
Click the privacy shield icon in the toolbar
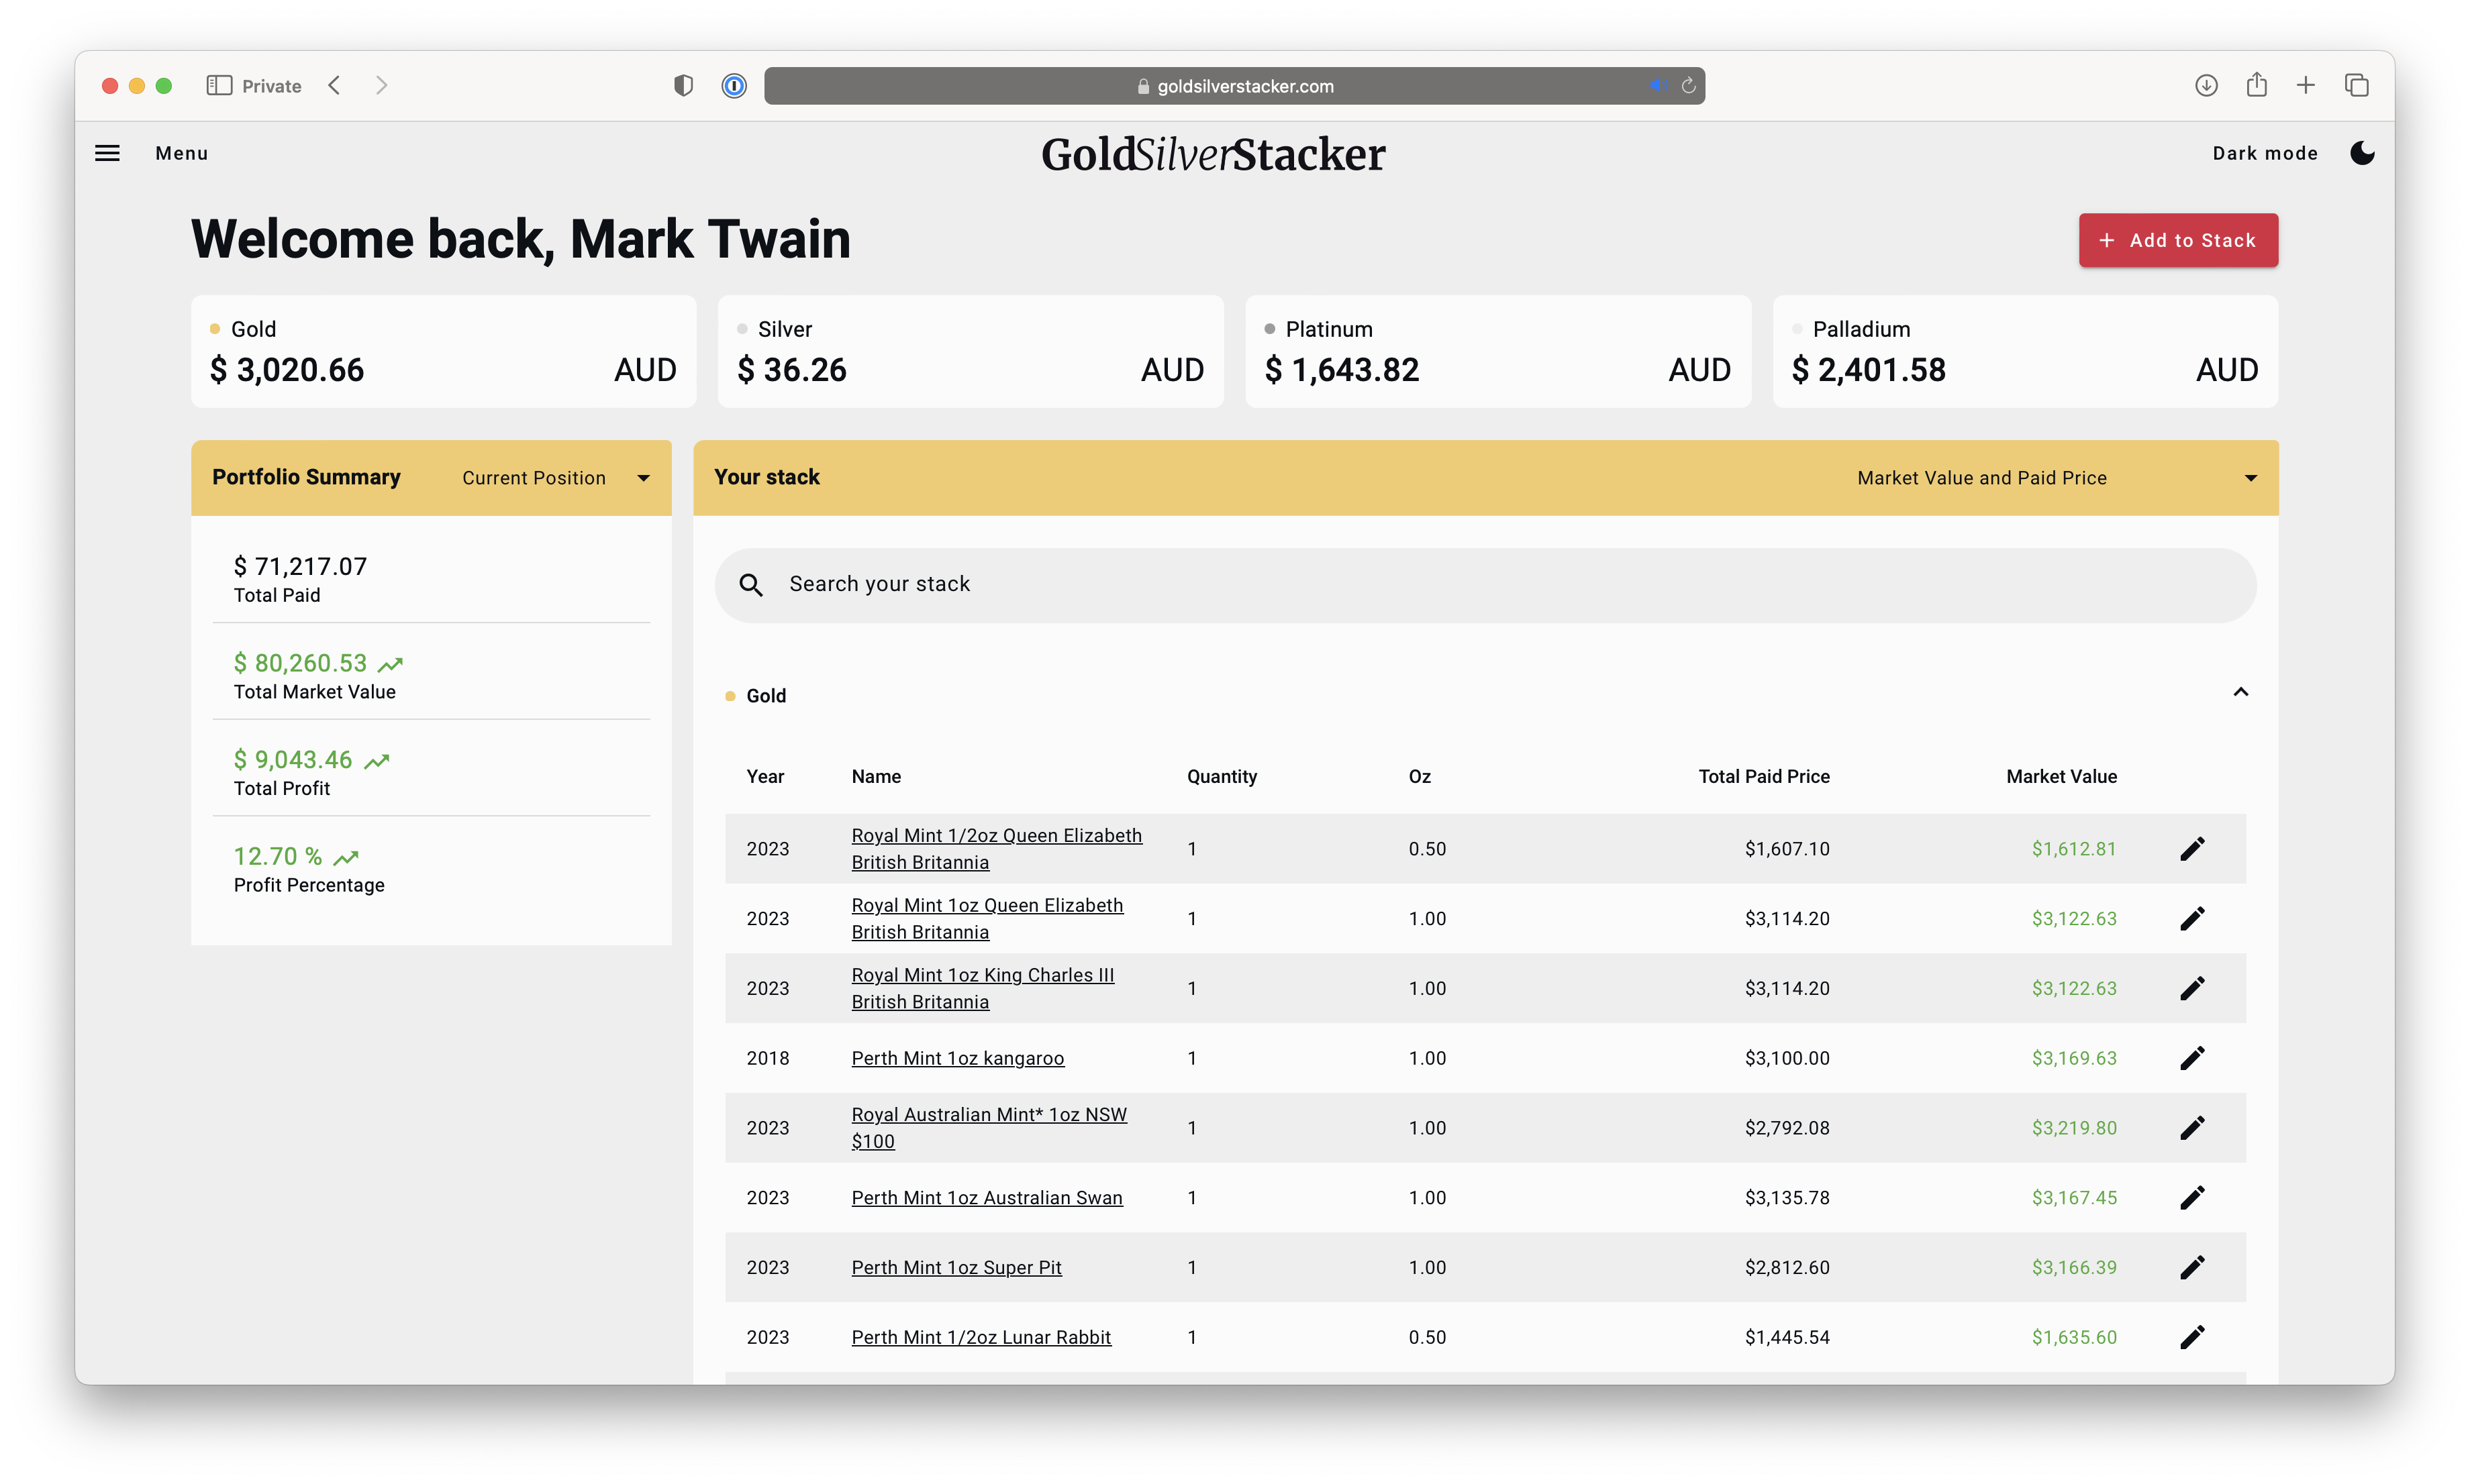[x=683, y=86]
